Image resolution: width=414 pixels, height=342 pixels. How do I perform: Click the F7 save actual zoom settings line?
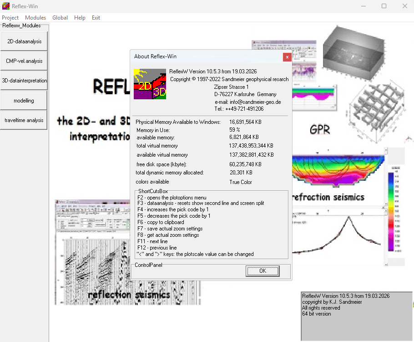(170, 229)
